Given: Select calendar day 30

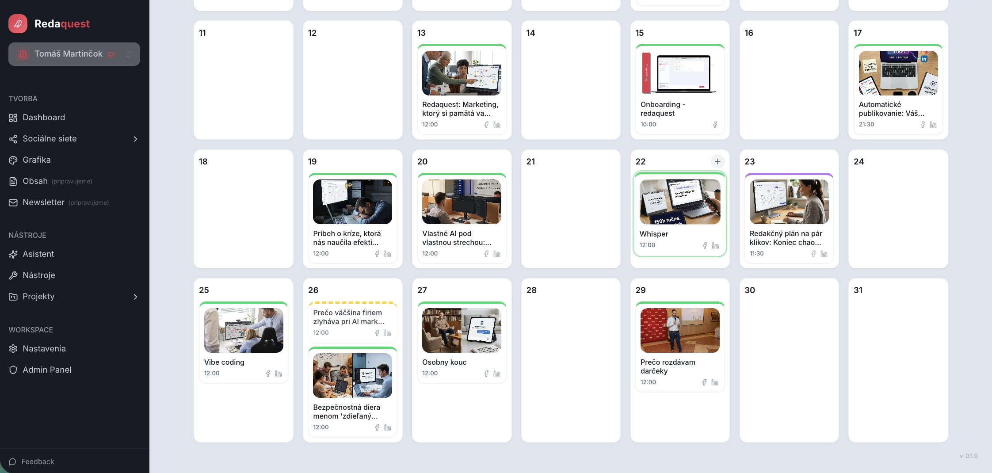Looking at the screenshot, I should (789, 360).
